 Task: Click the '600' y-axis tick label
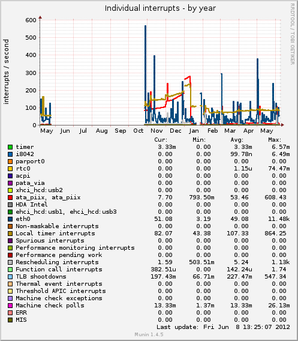coord(31,20)
